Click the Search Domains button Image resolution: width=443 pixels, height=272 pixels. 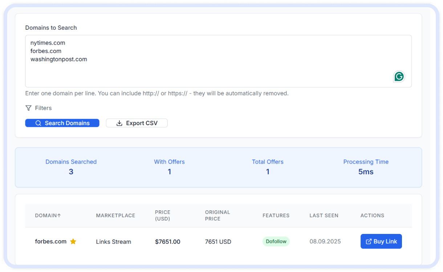click(x=62, y=123)
